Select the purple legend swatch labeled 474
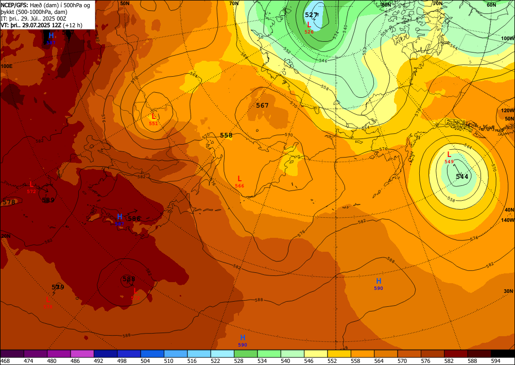515x365 pixels. point(36,354)
